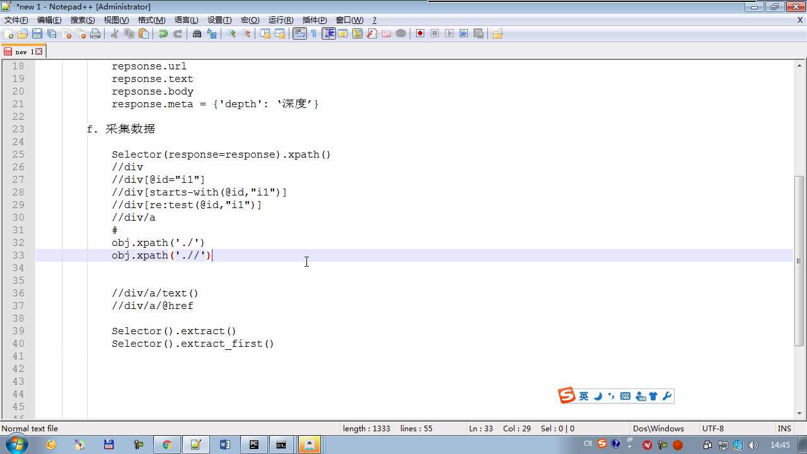Open the 搜索(S) menu
This screenshot has height=454, width=807.
(83, 20)
